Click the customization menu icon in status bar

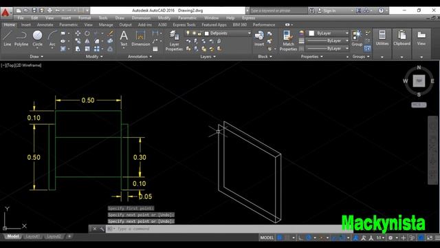(x=437, y=238)
